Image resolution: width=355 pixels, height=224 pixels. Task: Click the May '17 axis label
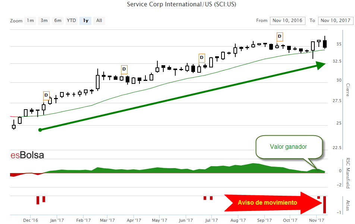click(x=159, y=220)
